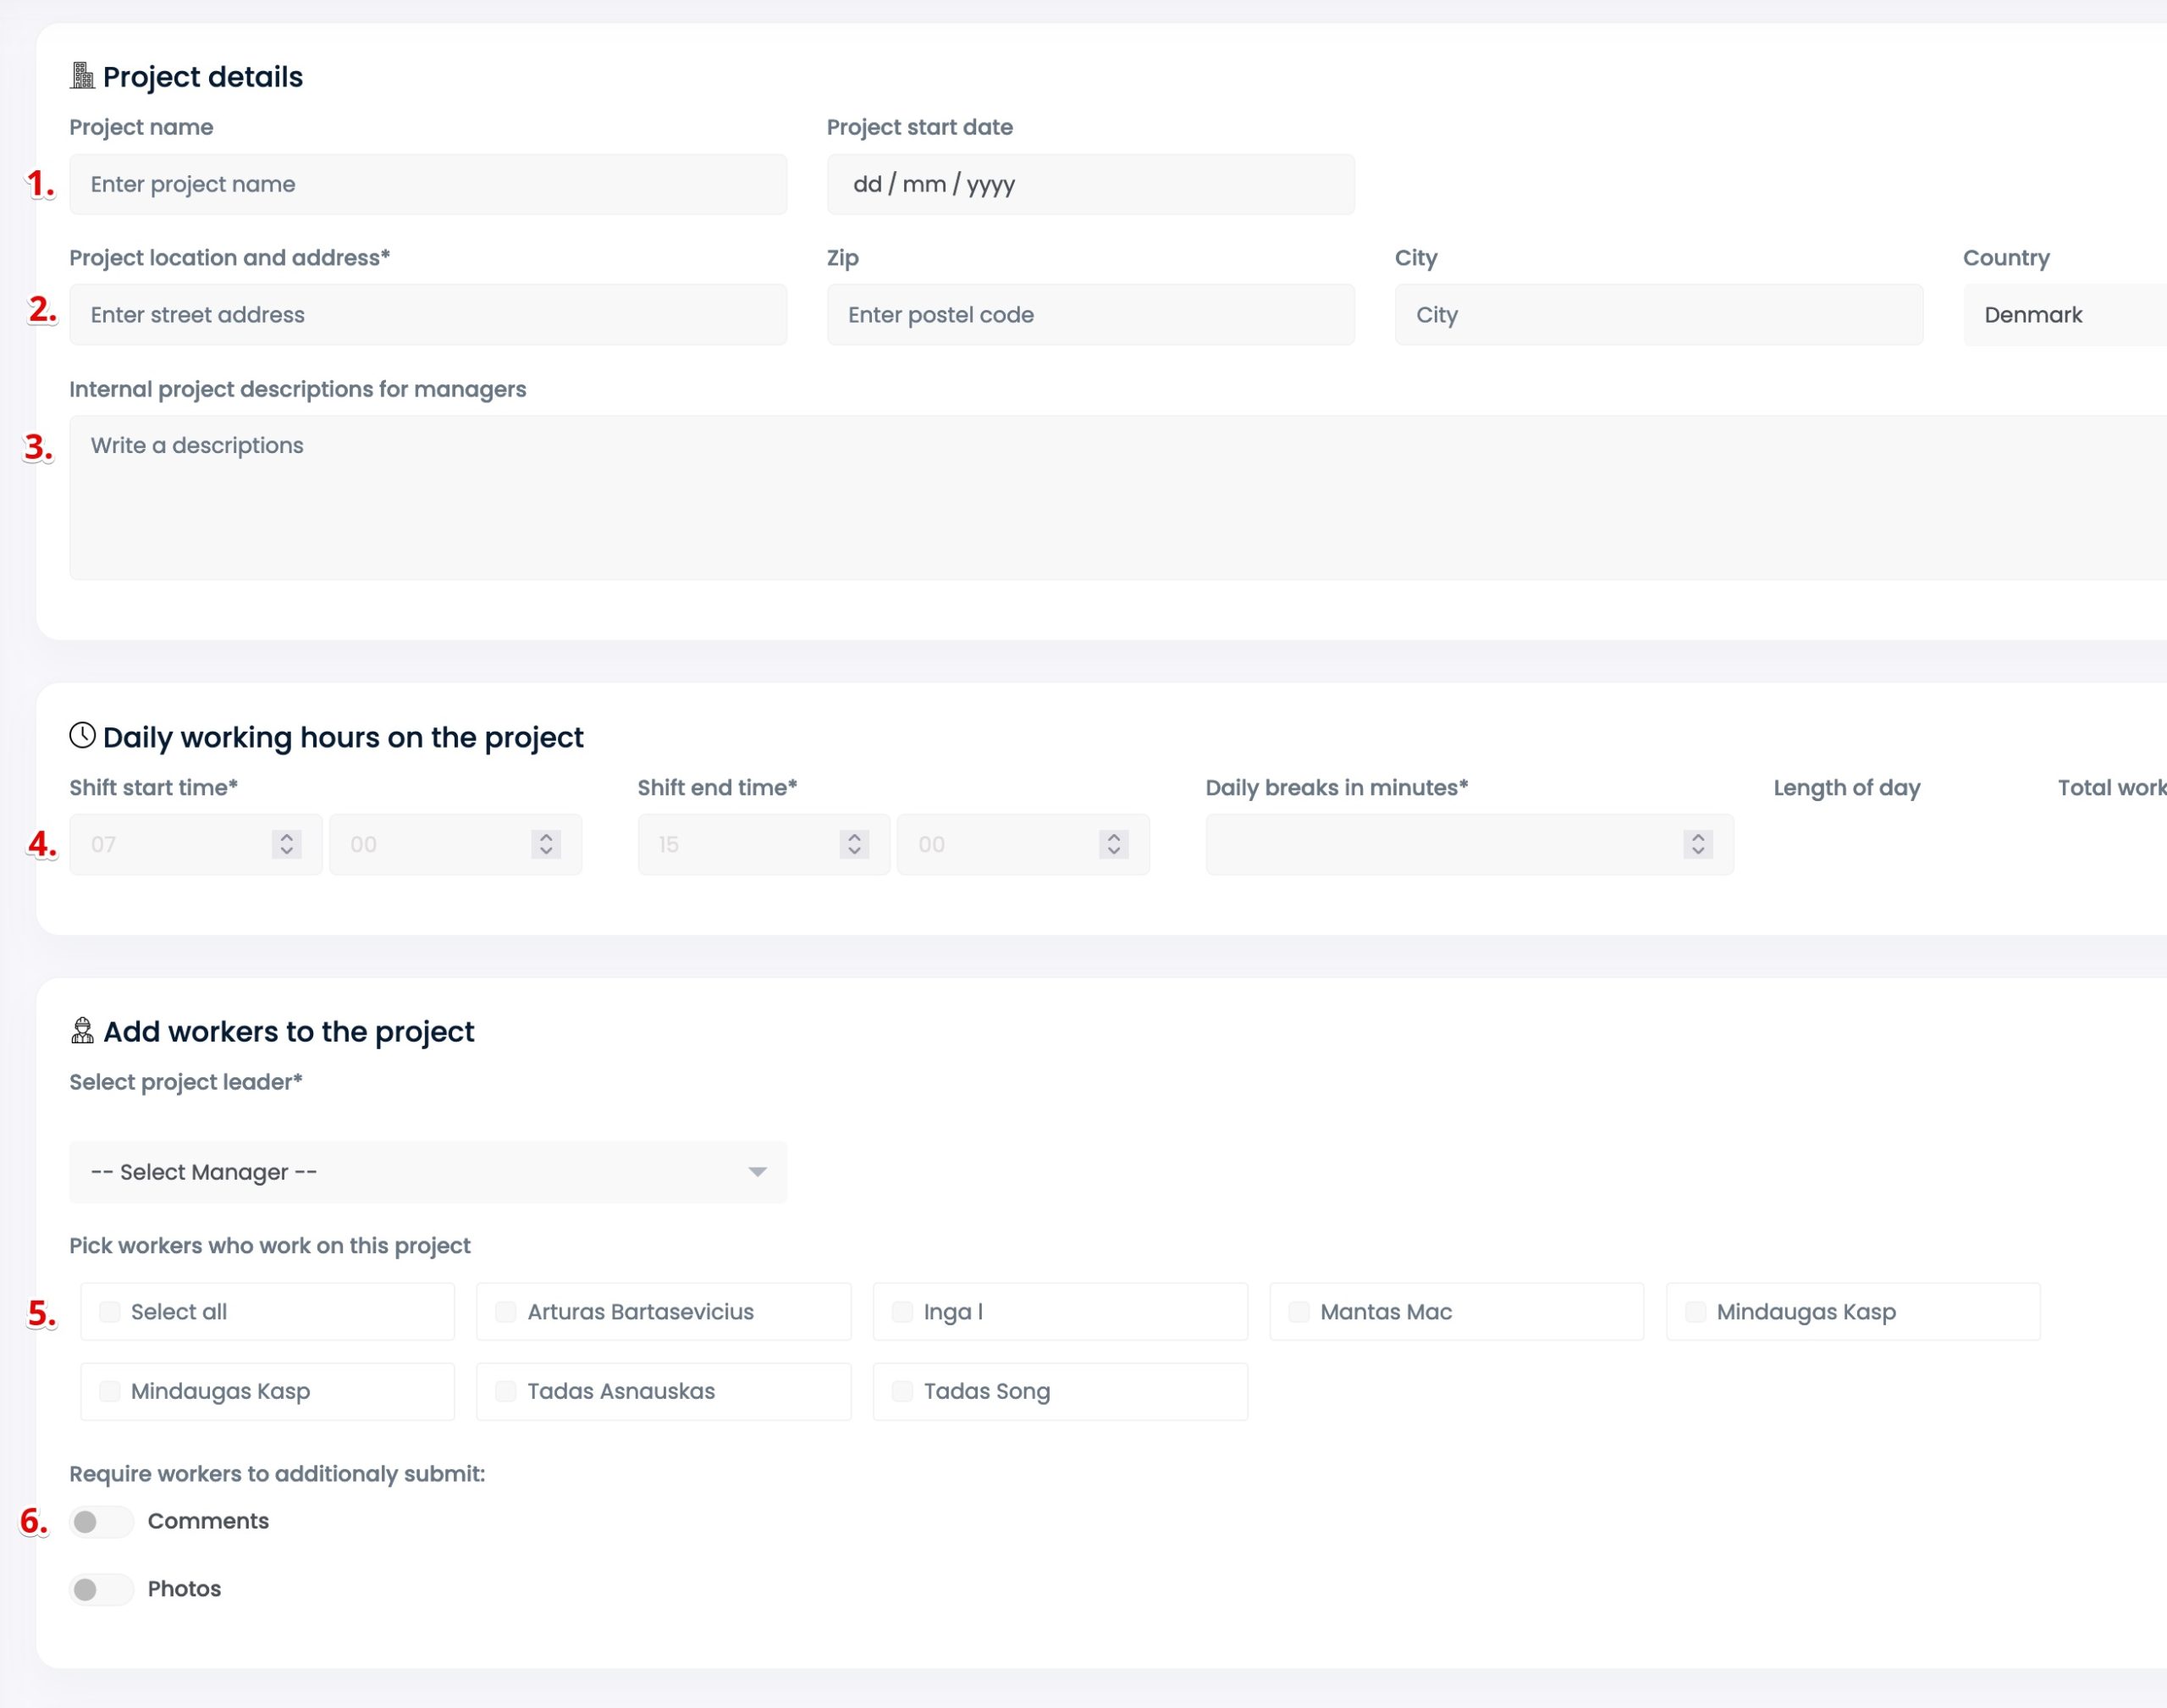Screen dimensions: 2167x1708
Task: Open the project start date picker
Action: pyautogui.click(x=1089, y=184)
